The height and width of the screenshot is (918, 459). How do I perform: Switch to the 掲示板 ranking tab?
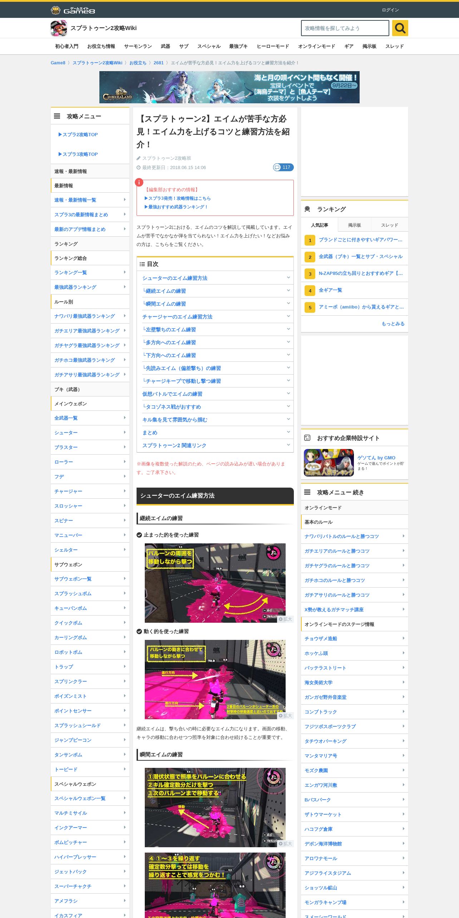point(355,225)
